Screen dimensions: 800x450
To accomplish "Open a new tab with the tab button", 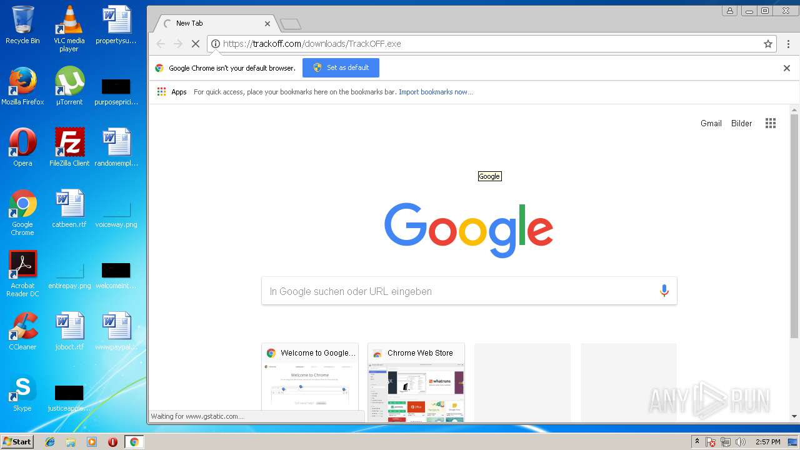I will 291,24.
